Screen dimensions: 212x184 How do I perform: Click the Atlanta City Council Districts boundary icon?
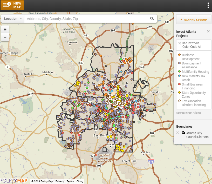(183, 133)
